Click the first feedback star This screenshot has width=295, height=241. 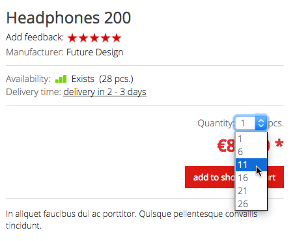tap(72, 38)
